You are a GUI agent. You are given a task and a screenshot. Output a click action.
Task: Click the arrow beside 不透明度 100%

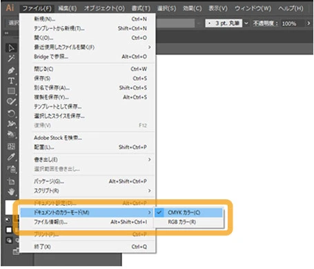pos(308,23)
